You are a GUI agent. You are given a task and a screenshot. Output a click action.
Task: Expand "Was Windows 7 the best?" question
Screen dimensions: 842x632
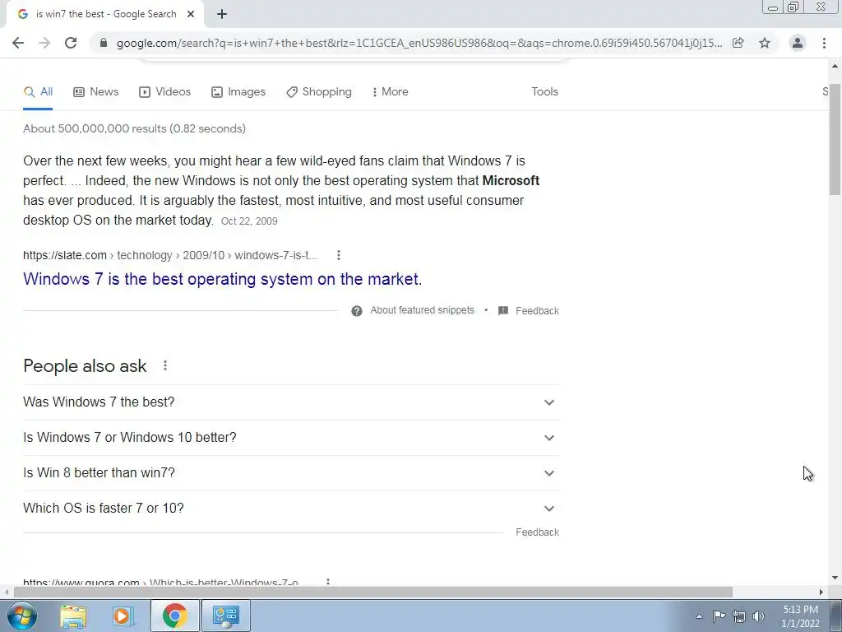(x=291, y=402)
